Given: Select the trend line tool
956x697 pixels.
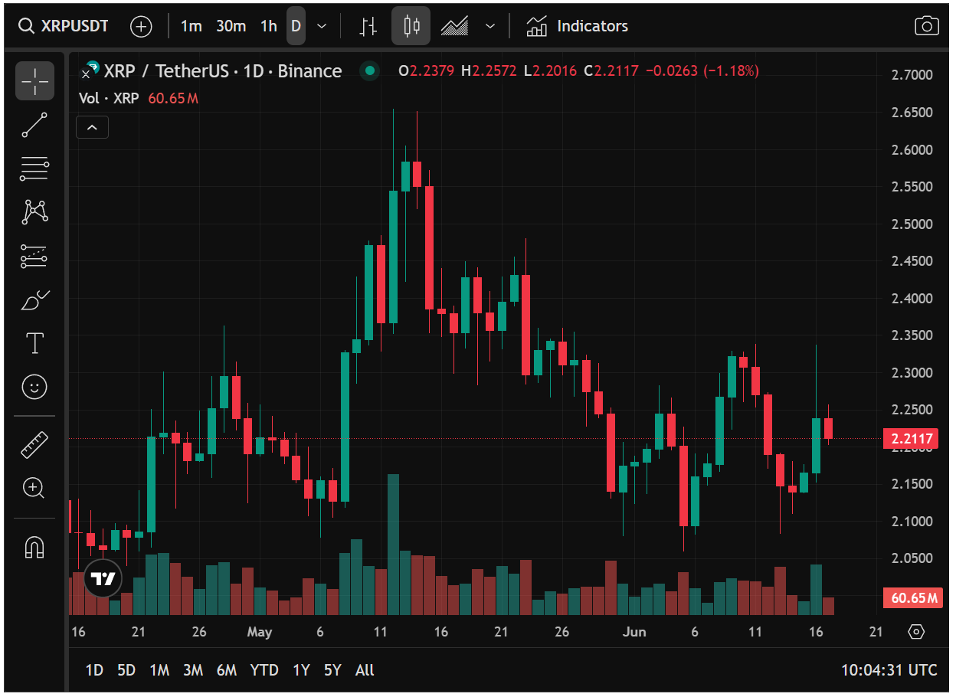Looking at the screenshot, I should (34, 125).
